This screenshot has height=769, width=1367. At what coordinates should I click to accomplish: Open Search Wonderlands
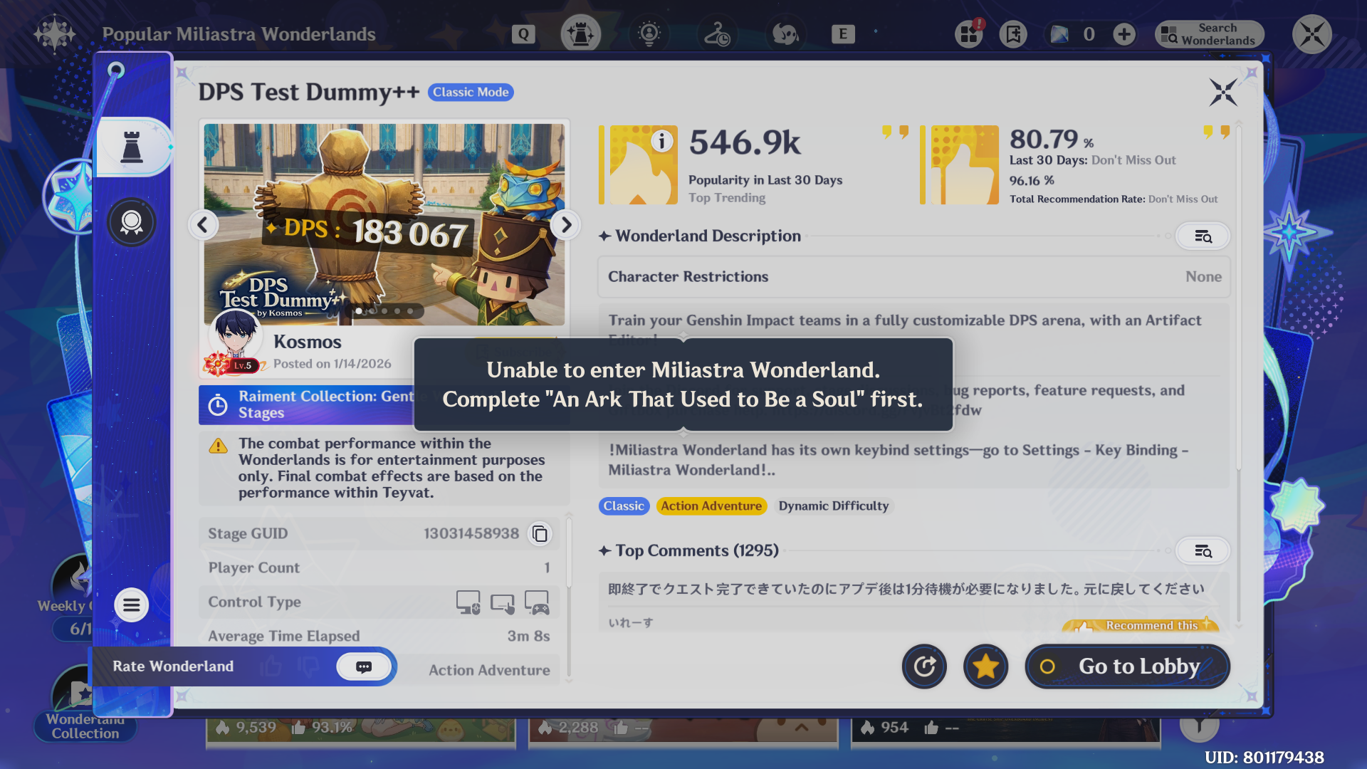pos(1209,34)
